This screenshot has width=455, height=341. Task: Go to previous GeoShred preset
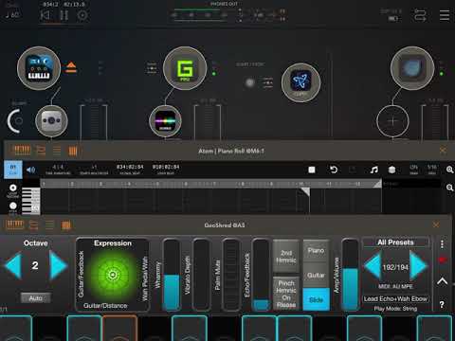pyautogui.click(x=373, y=266)
